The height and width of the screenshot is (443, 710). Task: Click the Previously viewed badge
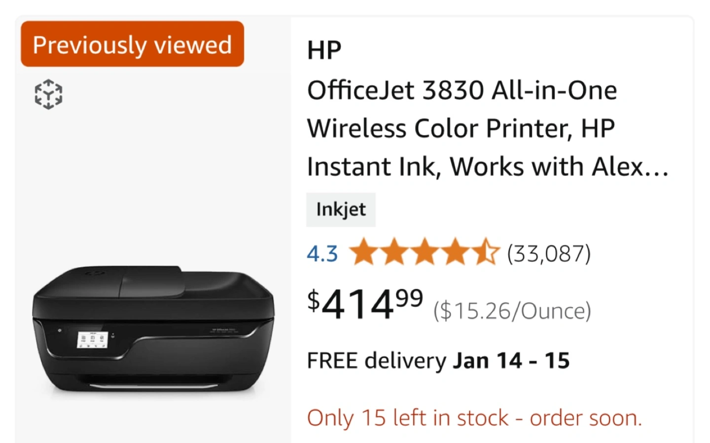pyautogui.click(x=132, y=44)
